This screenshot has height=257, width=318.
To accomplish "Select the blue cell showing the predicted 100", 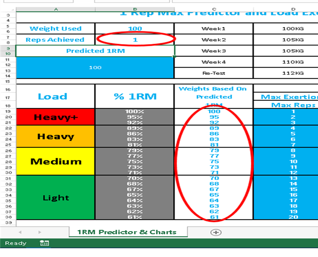I will coord(95,67).
